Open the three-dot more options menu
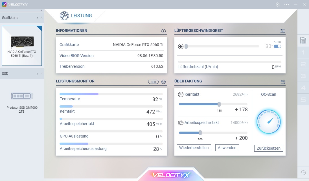 (286, 4)
